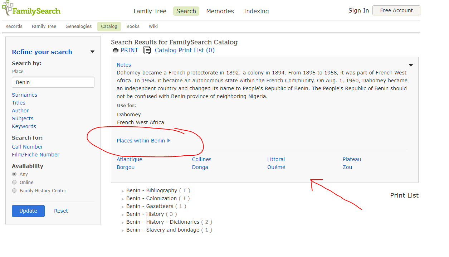The image size is (449, 257).
Task: Open the Atlantique place link
Action: coord(129,159)
